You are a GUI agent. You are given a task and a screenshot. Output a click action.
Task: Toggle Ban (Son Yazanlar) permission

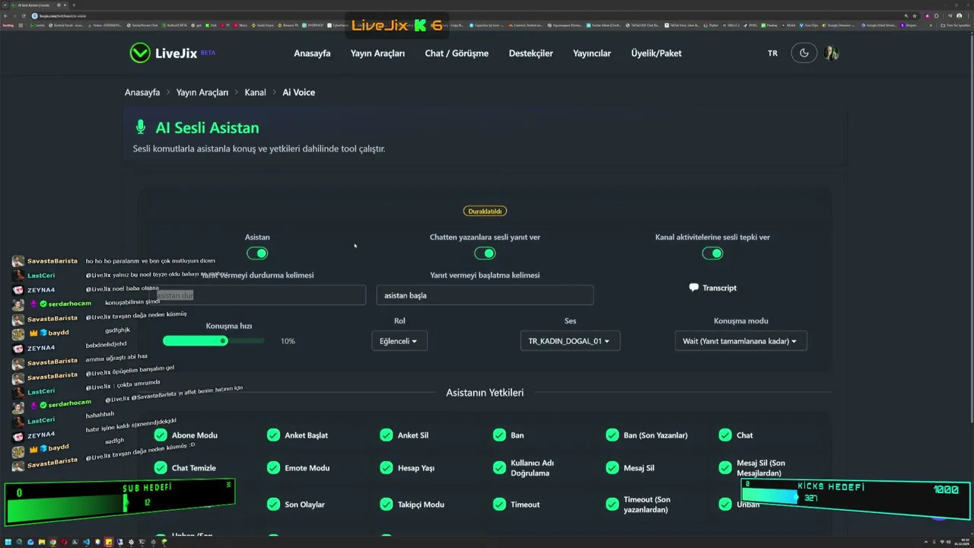[613, 435]
